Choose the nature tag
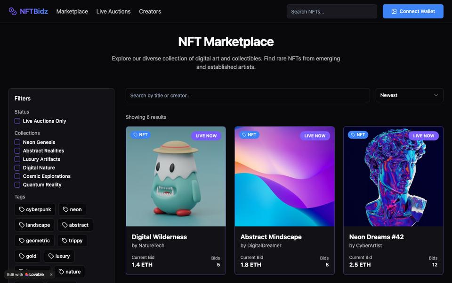 tap(70, 272)
